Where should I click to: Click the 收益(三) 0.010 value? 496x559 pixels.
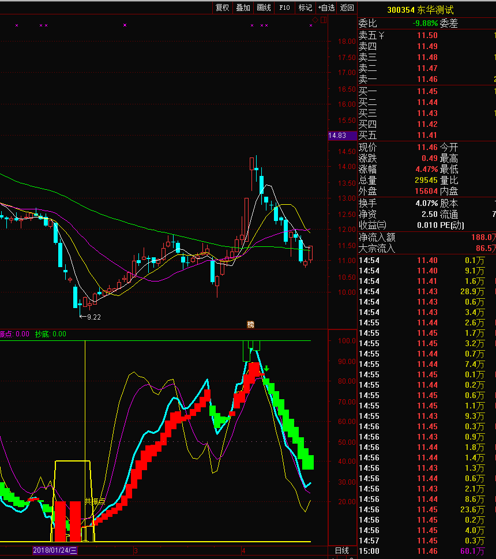coord(427,226)
